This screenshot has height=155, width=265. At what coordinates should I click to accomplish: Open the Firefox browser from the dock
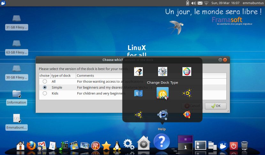click(x=31, y=145)
